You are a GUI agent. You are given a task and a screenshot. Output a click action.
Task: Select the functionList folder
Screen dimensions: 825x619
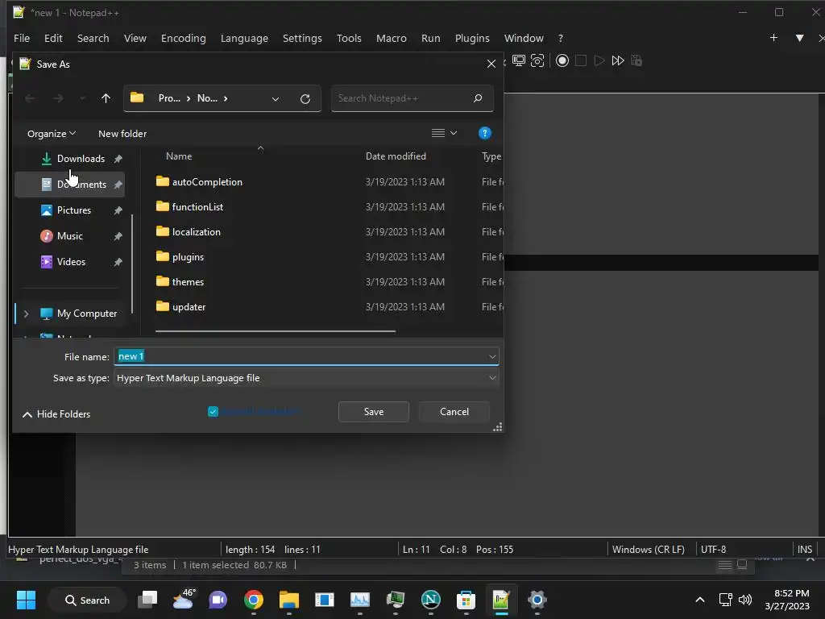click(x=197, y=207)
